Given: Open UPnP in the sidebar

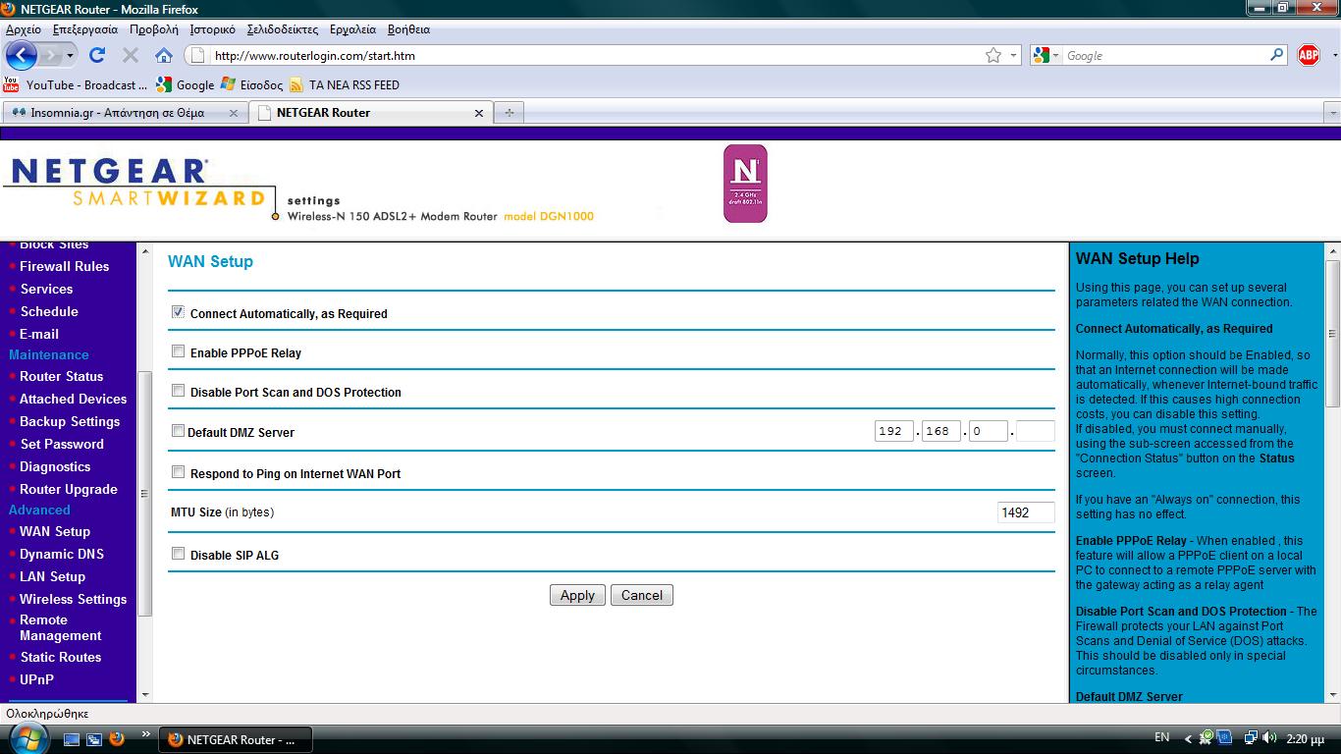Looking at the screenshot, I should pos(37,679).
